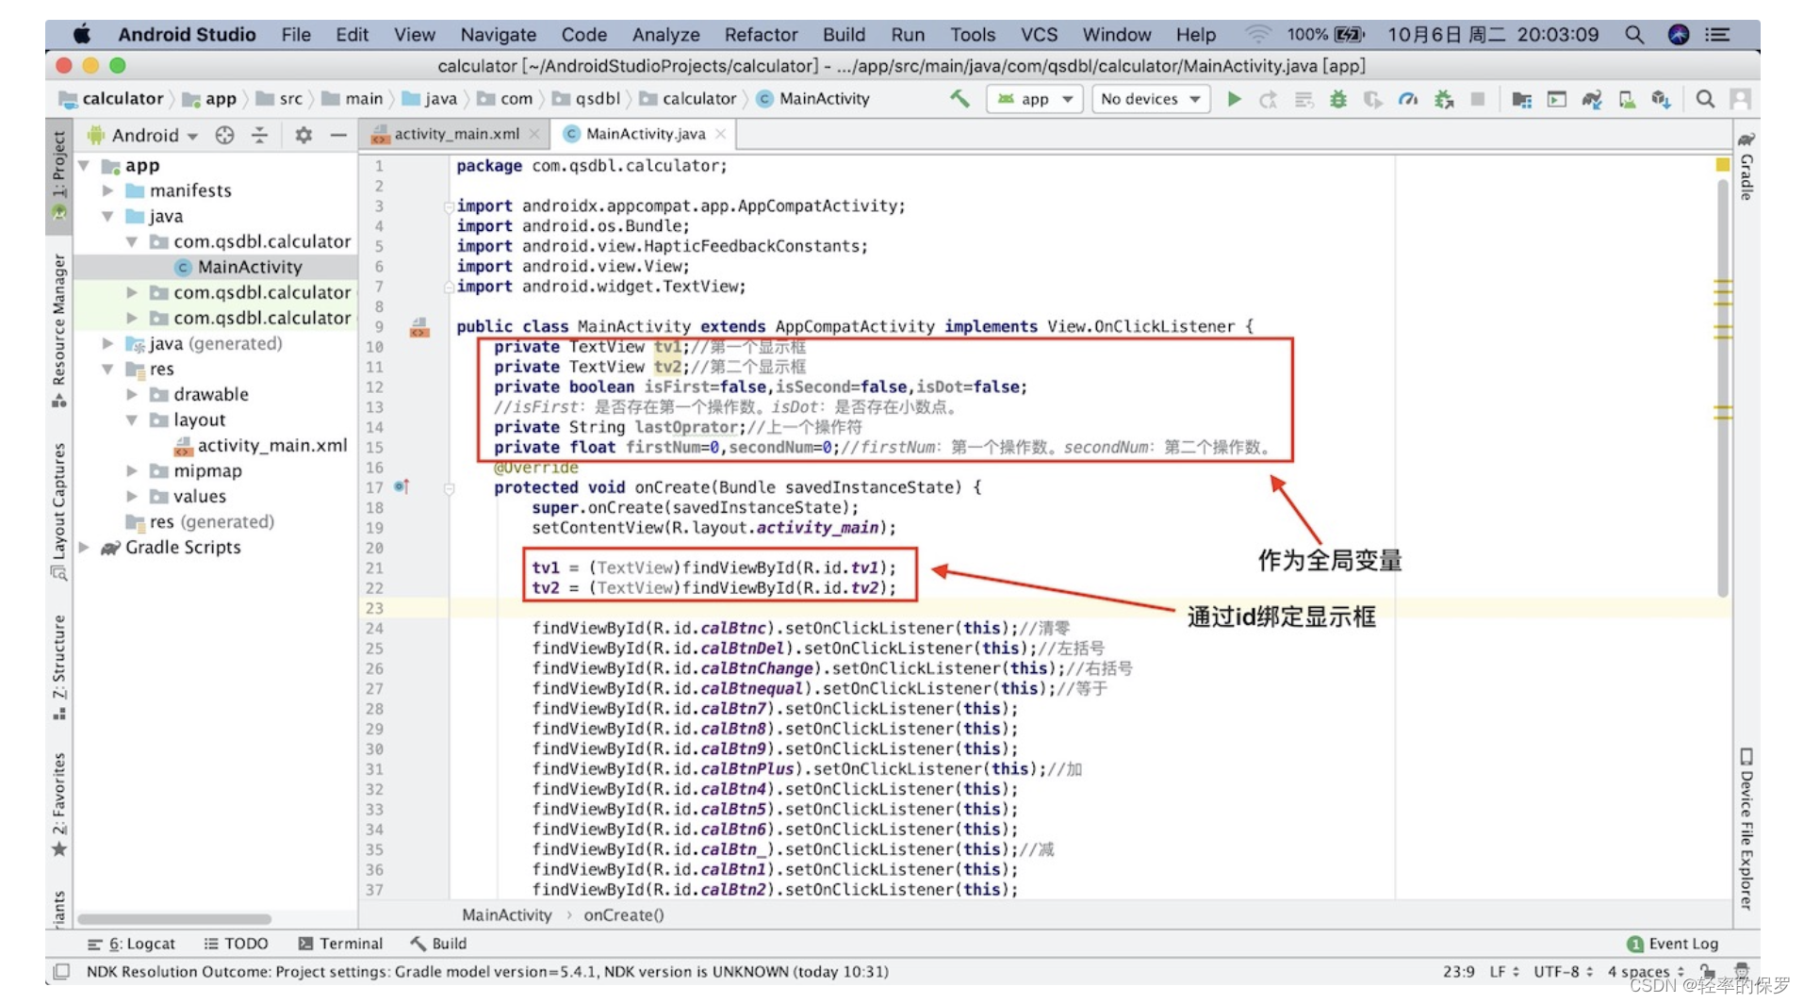Open the TODO tool window

pyautogui.click(x=236, y=944)
